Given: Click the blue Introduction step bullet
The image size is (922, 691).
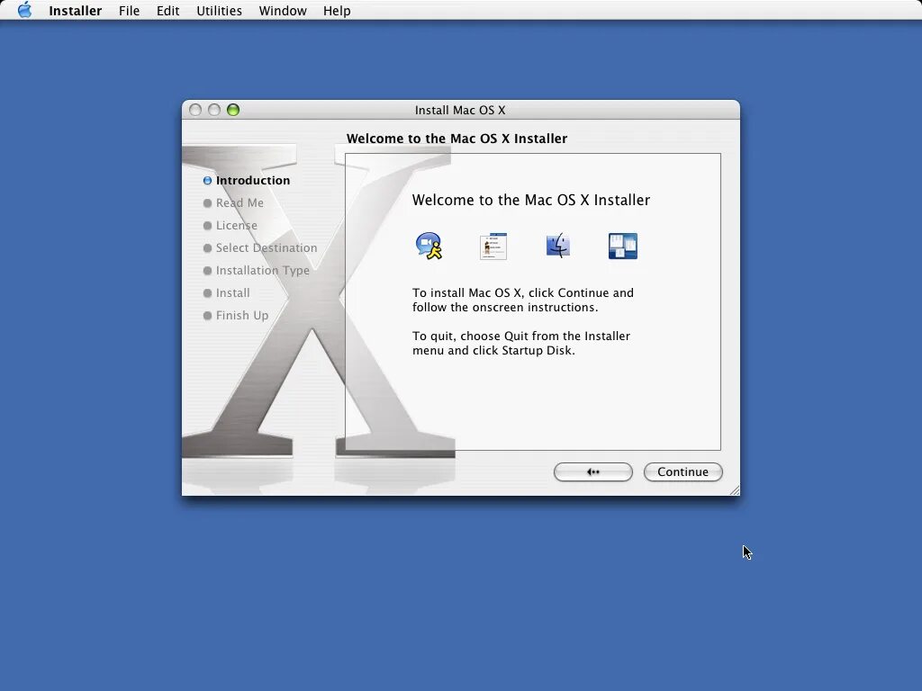Looking at the screenshot, I should click(208, 180).
